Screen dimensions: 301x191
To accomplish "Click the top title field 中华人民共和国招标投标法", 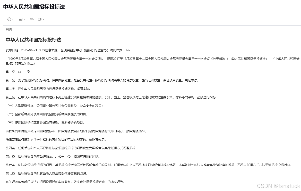I will pos(34,7).
